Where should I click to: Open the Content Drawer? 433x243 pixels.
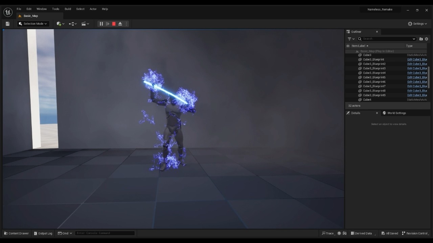click(x=16, y=233)
